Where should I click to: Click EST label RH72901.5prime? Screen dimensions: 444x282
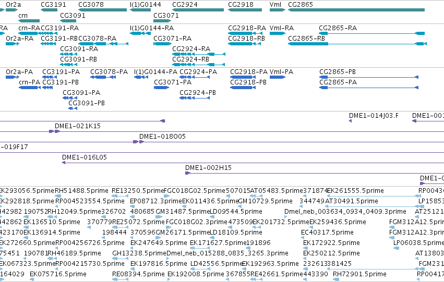pos(359,274)
